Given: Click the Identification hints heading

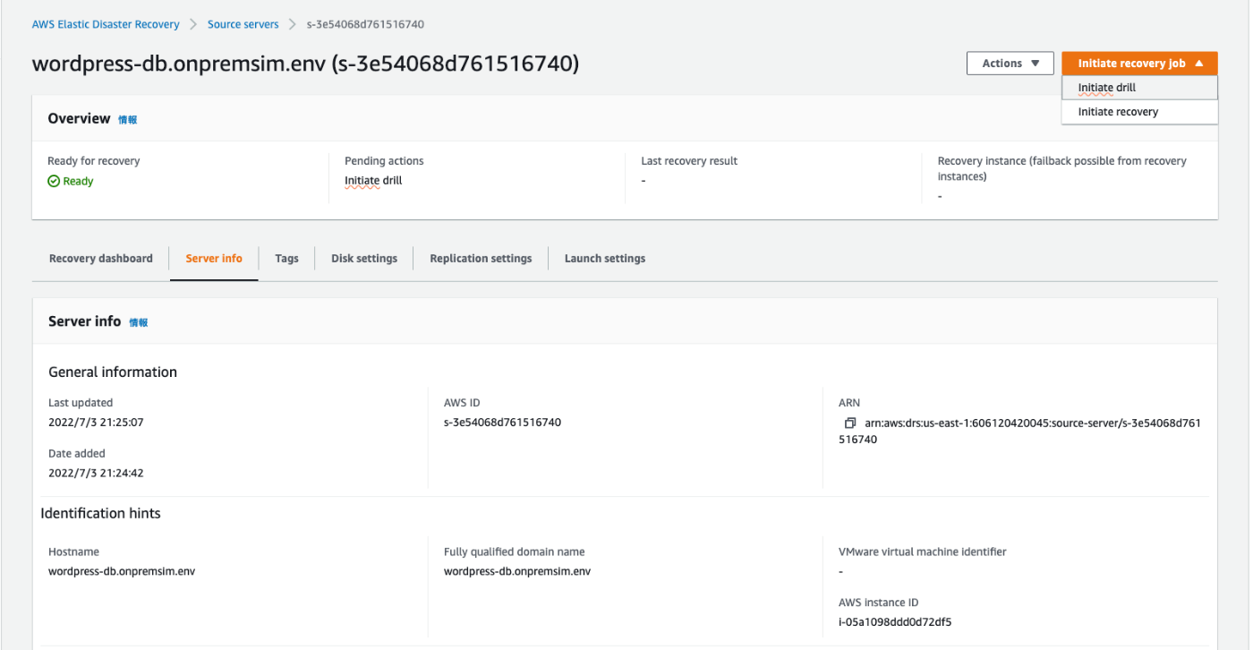Looking at the screenshot, I should tap(100, 514).
